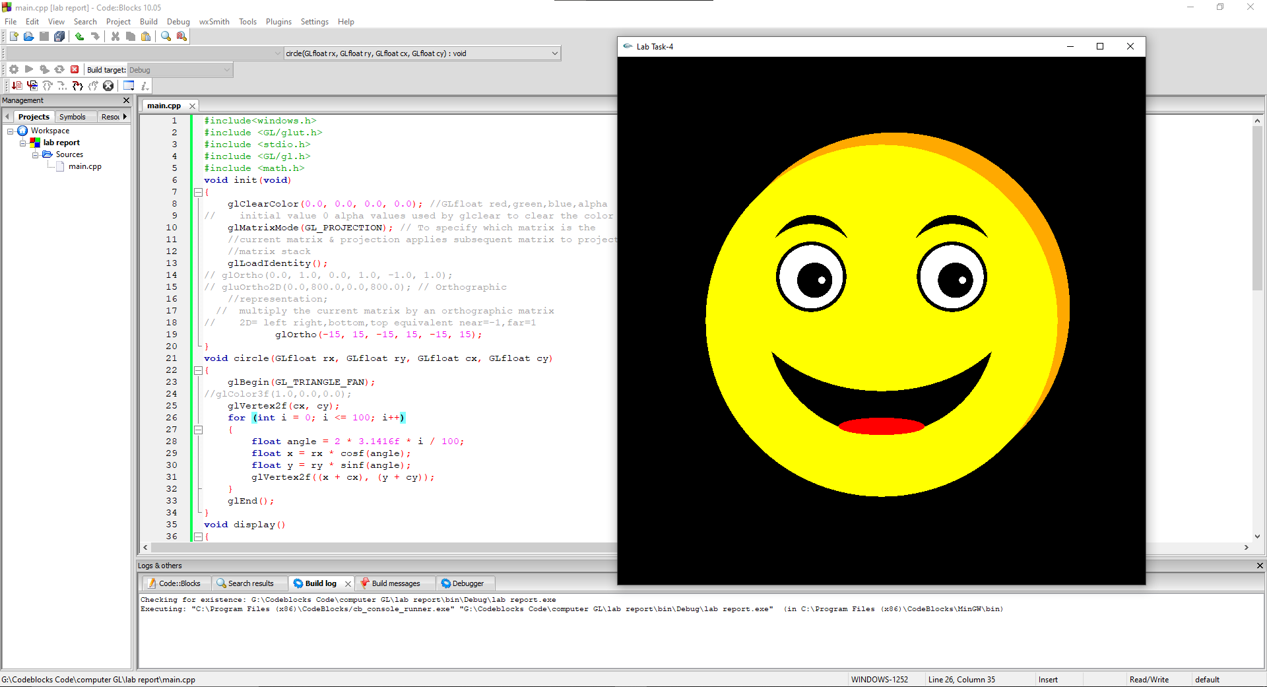Collapse the lab report project node

pyautogui.click(x=22, y=143)
